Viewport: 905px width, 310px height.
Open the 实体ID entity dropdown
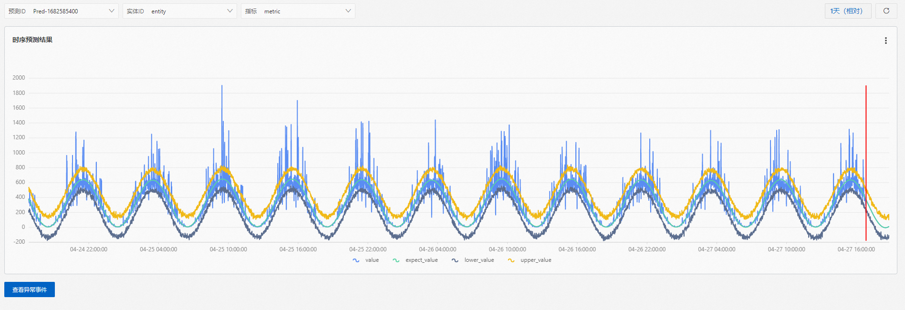click(x=180, y=11)
